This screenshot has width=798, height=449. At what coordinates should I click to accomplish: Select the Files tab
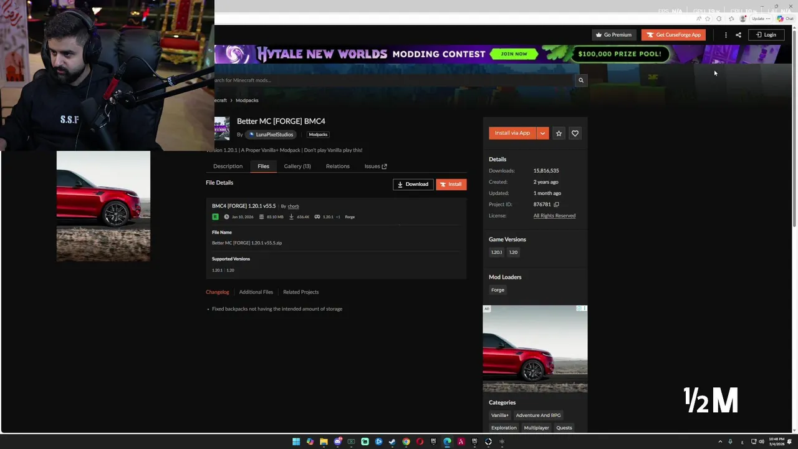pyautogui.click(x=263, y=166)
